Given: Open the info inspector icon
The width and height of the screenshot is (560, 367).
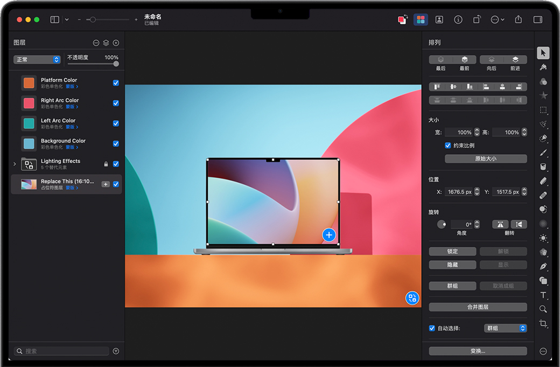Looking at the screenshot, I should [458, 19].
